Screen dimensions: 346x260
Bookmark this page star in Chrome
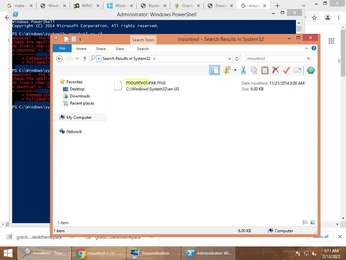coord(314,18)
